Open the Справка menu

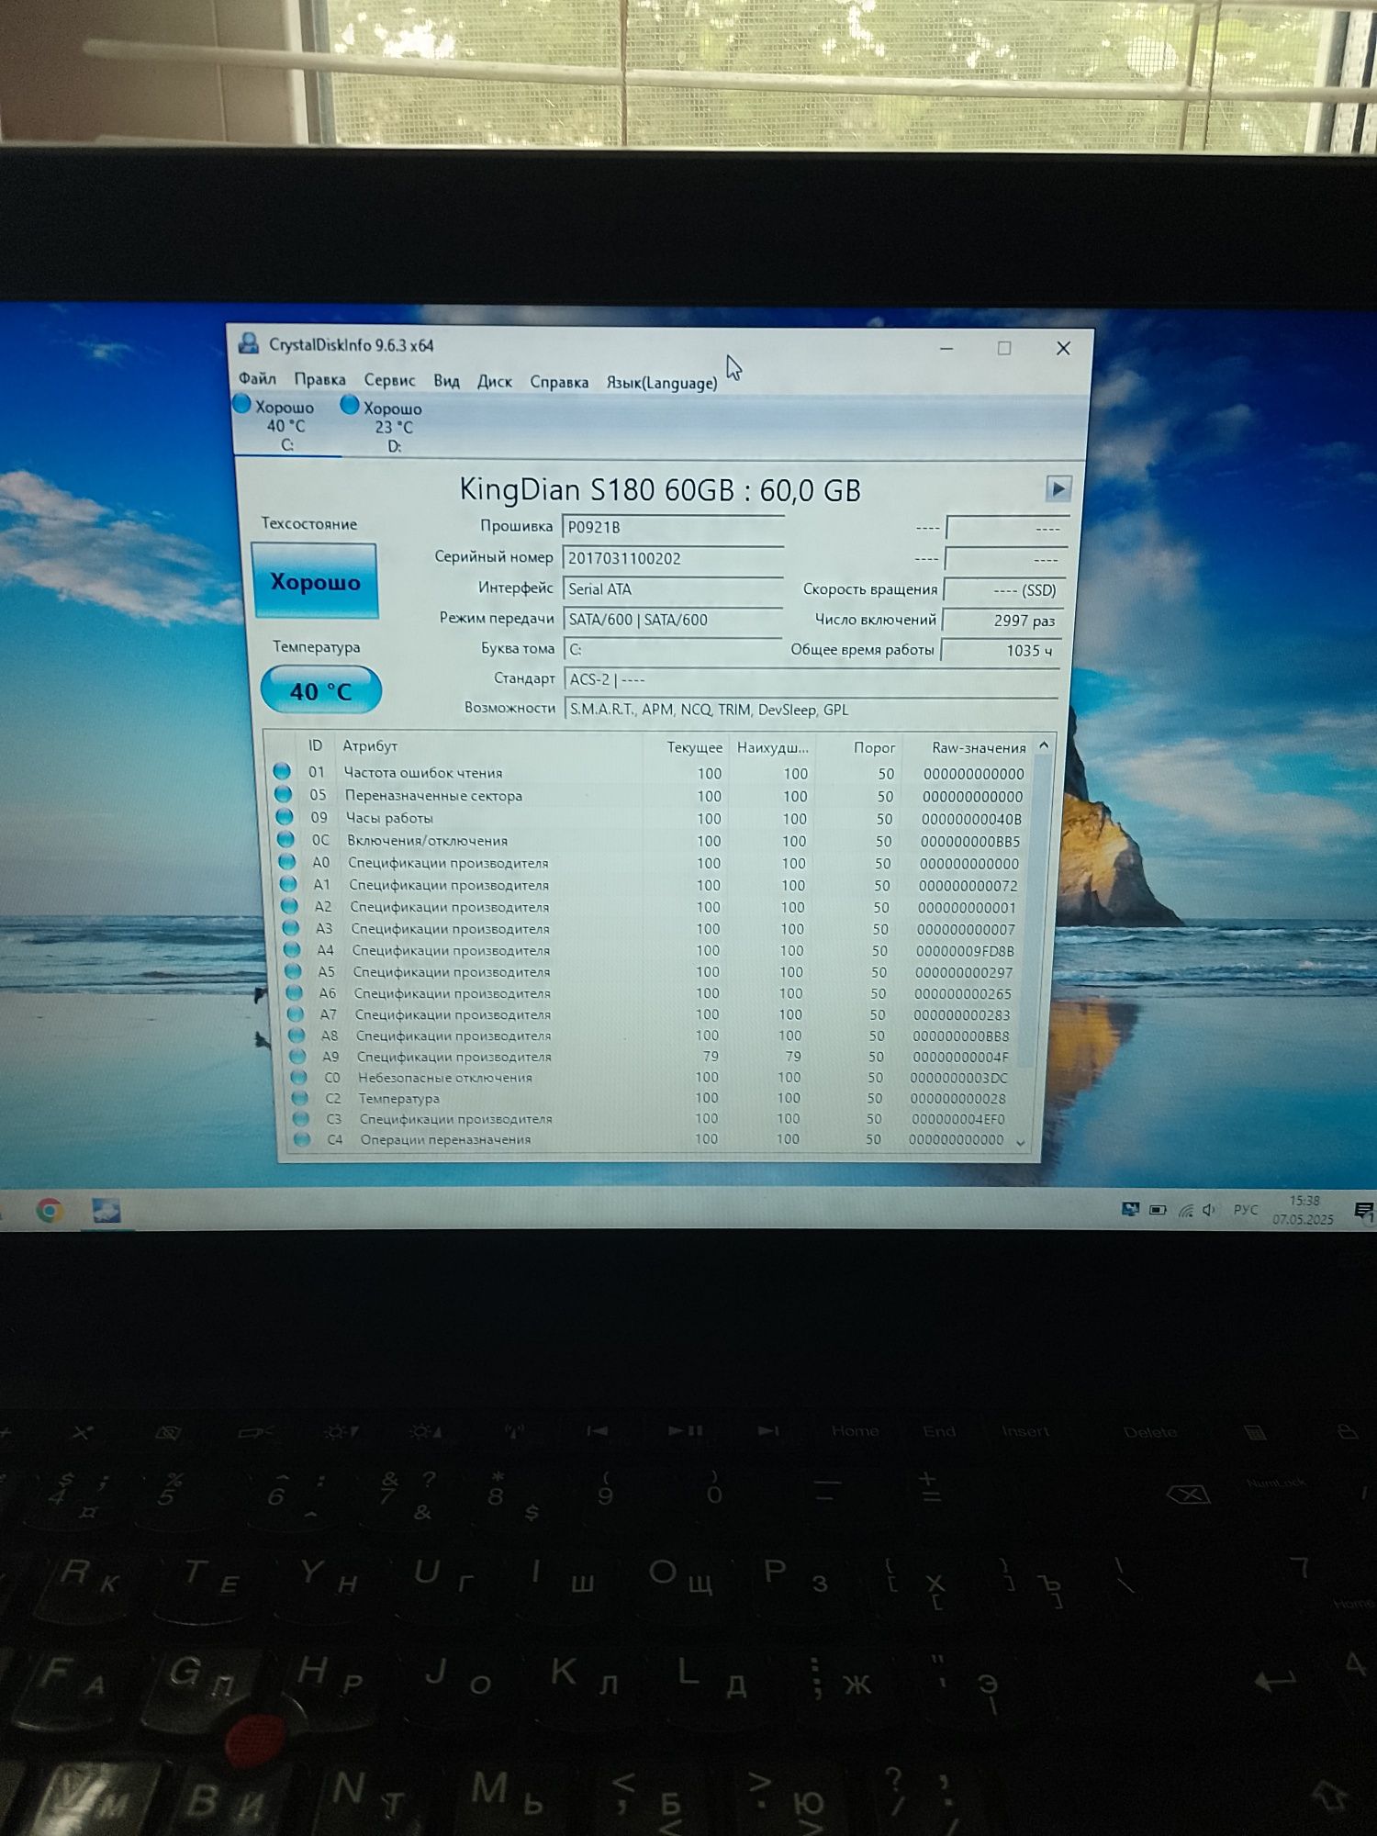point(558,382)
